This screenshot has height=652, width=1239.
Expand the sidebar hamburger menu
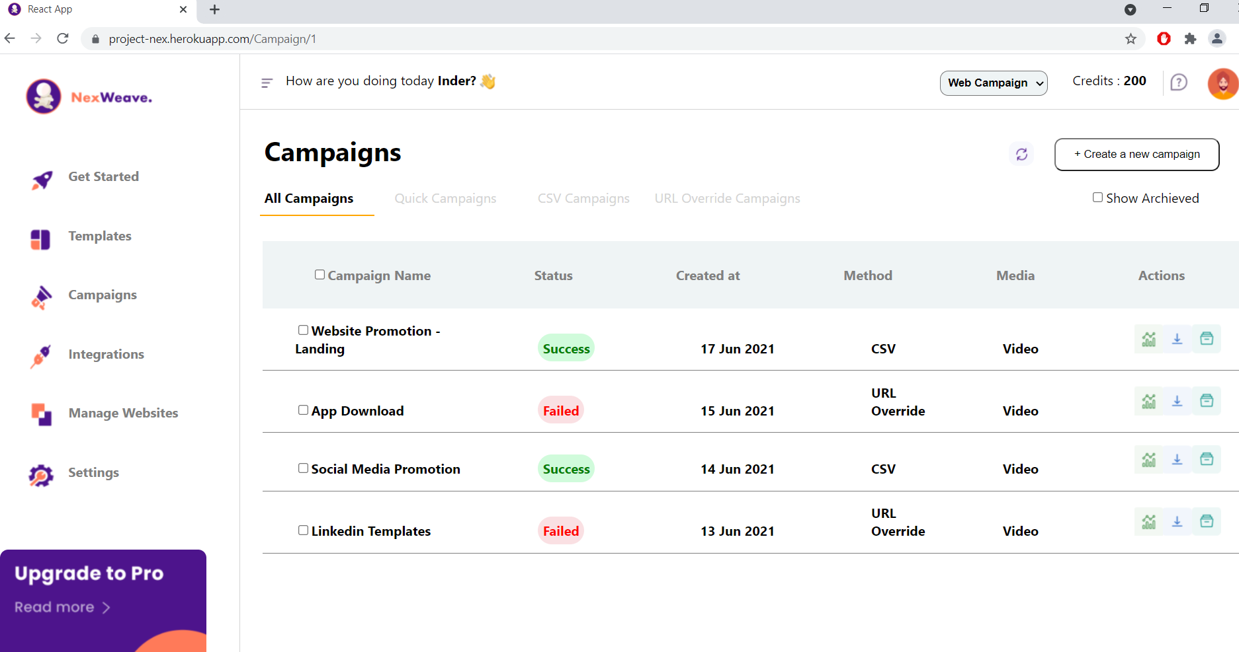267,83
